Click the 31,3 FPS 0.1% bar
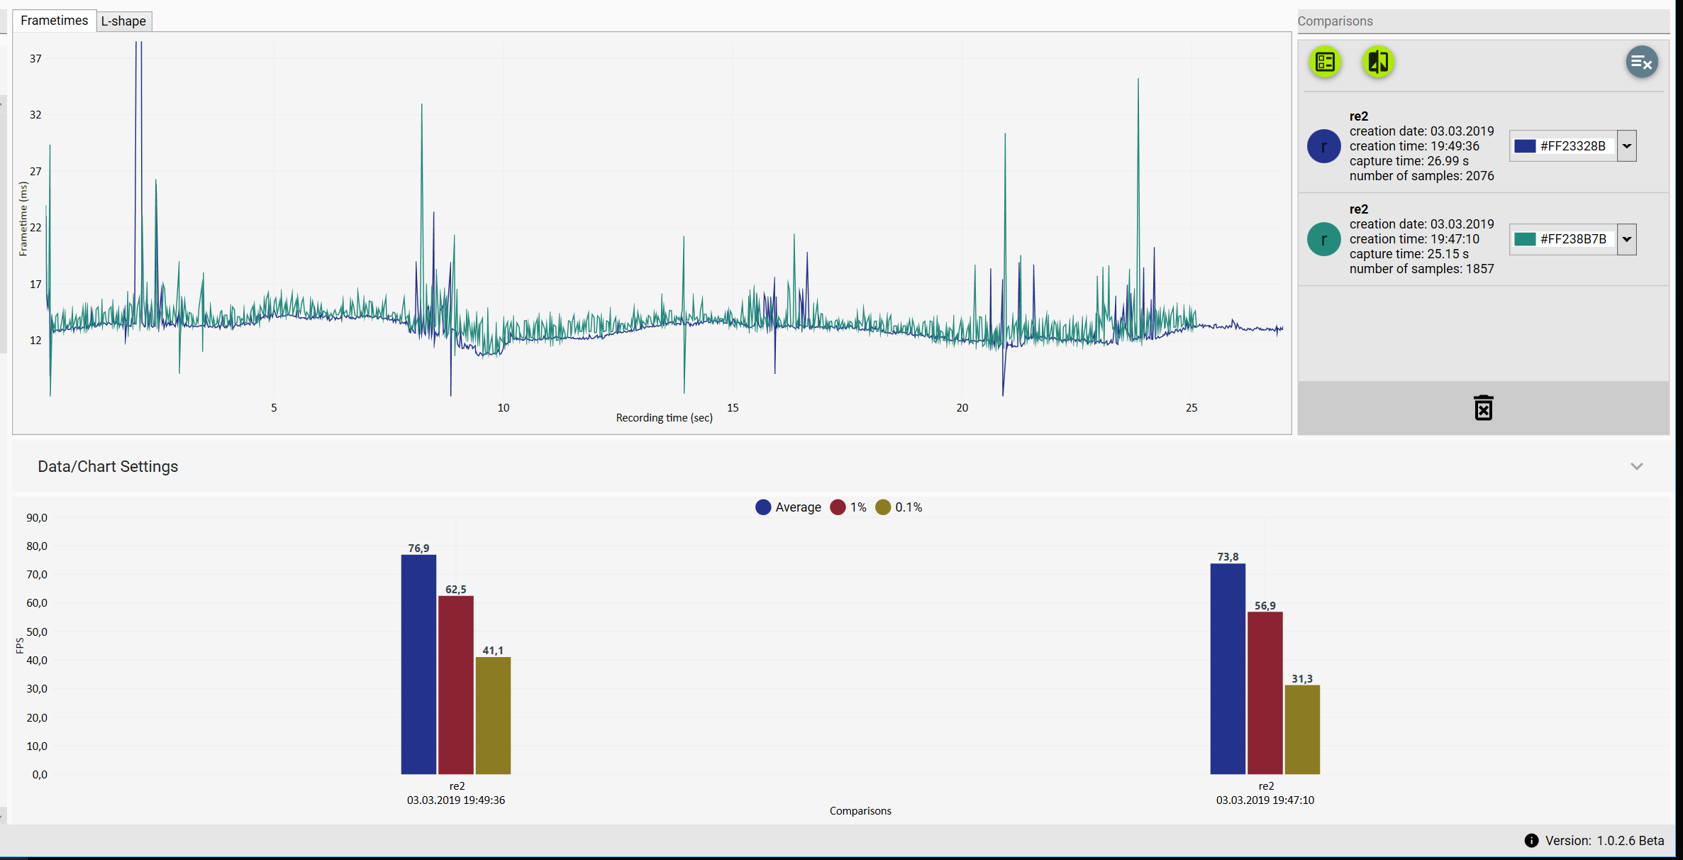1683x860 pixels. (x=1301, y=729)
